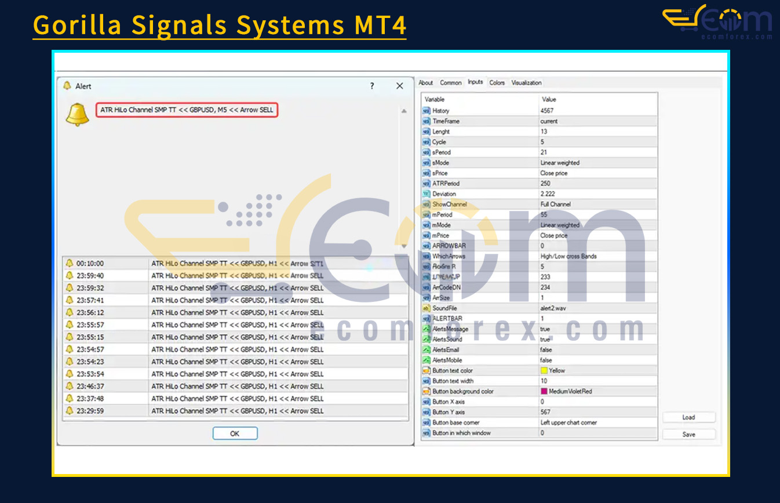Click the 23:46:37 alert row message
Image resolution: width=780 pixels, height=503 pixels.
coord(238,386)
